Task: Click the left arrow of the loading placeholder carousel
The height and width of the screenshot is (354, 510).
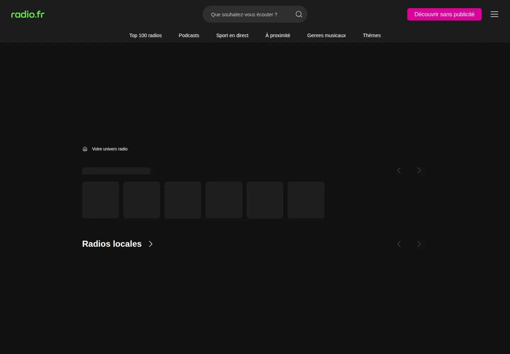Action: [x=399, y=170]
